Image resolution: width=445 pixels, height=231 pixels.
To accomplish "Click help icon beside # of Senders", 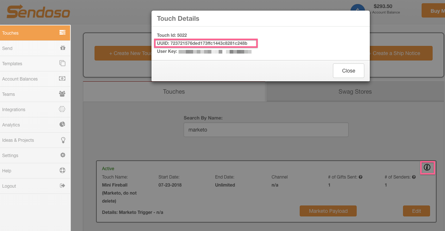I will tap(413, 177).
